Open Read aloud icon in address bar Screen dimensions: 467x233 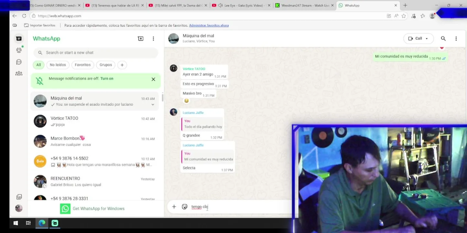(x=396, y=16)
